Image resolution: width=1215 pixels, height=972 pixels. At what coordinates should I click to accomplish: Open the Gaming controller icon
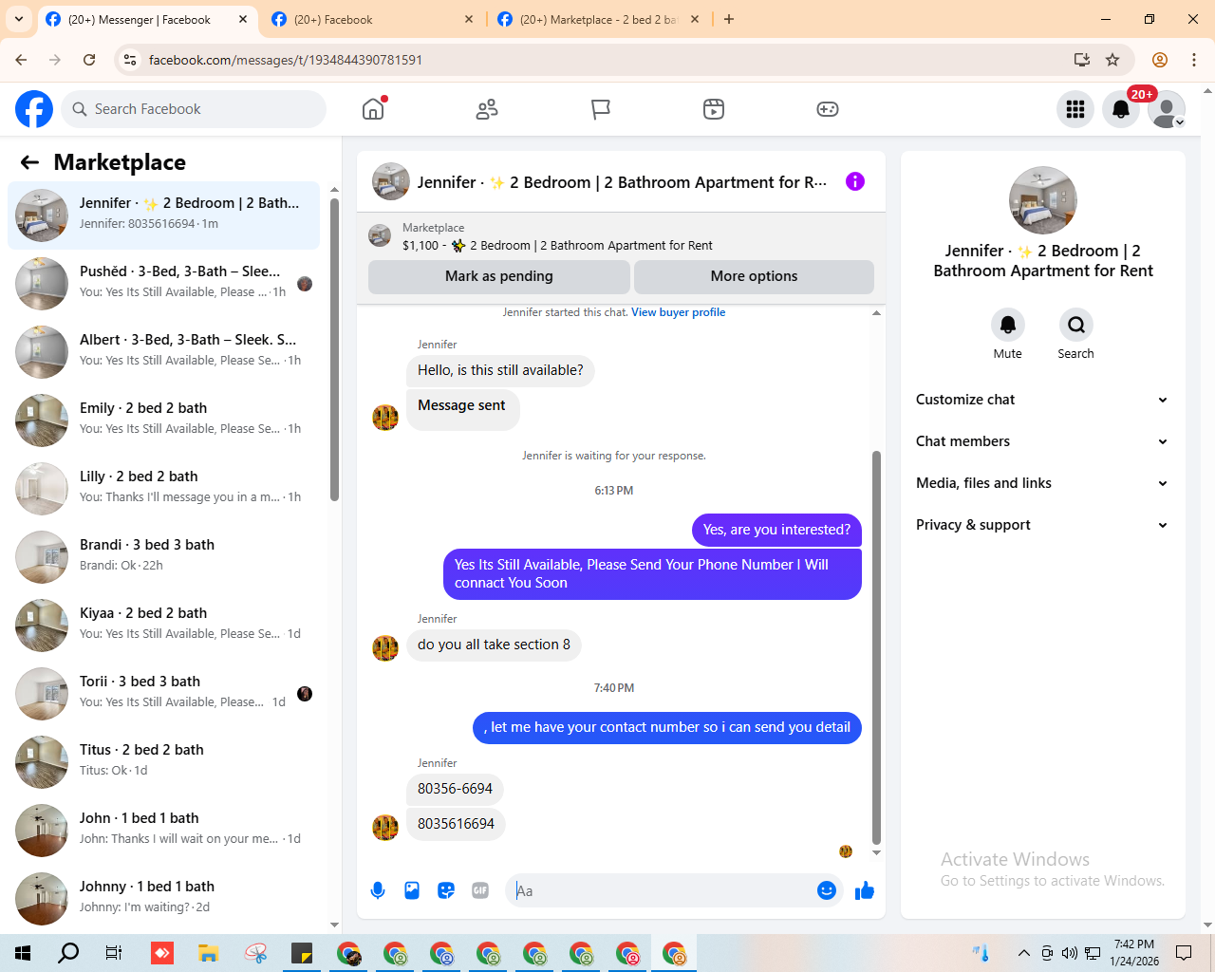click(828, 109)
